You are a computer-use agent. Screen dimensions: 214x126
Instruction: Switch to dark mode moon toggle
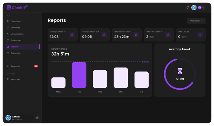pyautogui.click(x=204, y=8)
